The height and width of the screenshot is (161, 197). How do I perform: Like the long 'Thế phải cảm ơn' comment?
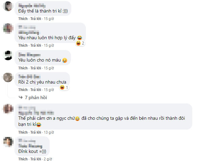23,132
